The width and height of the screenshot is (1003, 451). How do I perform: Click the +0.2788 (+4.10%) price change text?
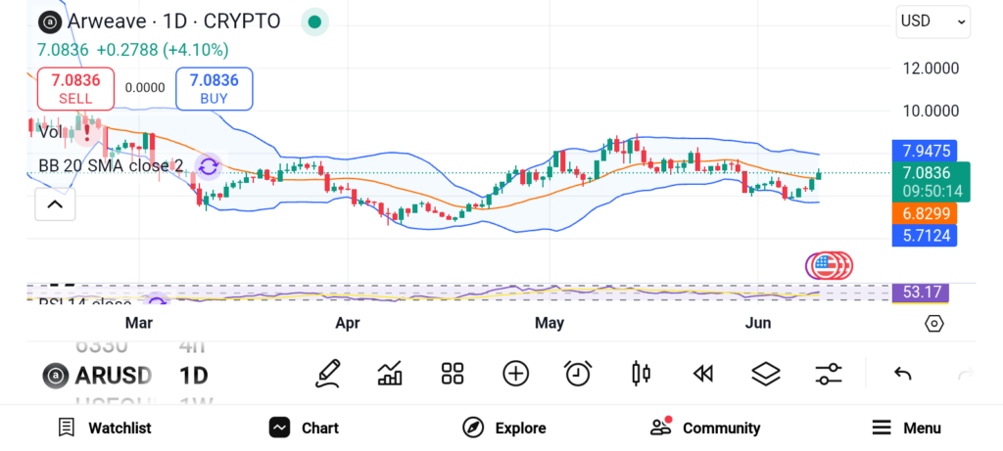(x=163, y=50)
